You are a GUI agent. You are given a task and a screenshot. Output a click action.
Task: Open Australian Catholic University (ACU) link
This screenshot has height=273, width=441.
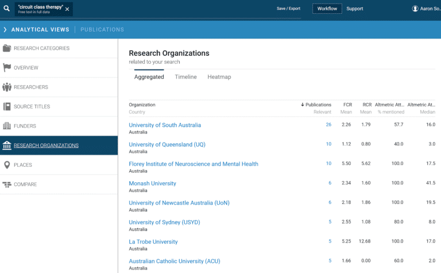[175, 261]
